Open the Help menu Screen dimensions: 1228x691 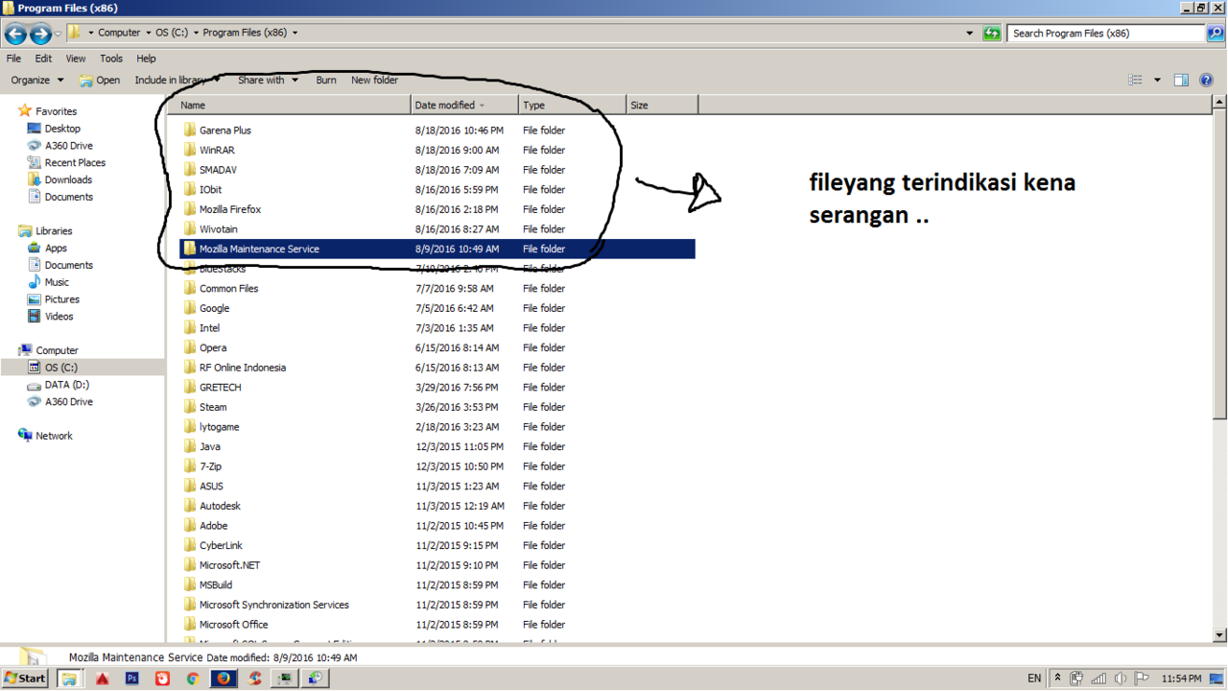coord(146,59)
